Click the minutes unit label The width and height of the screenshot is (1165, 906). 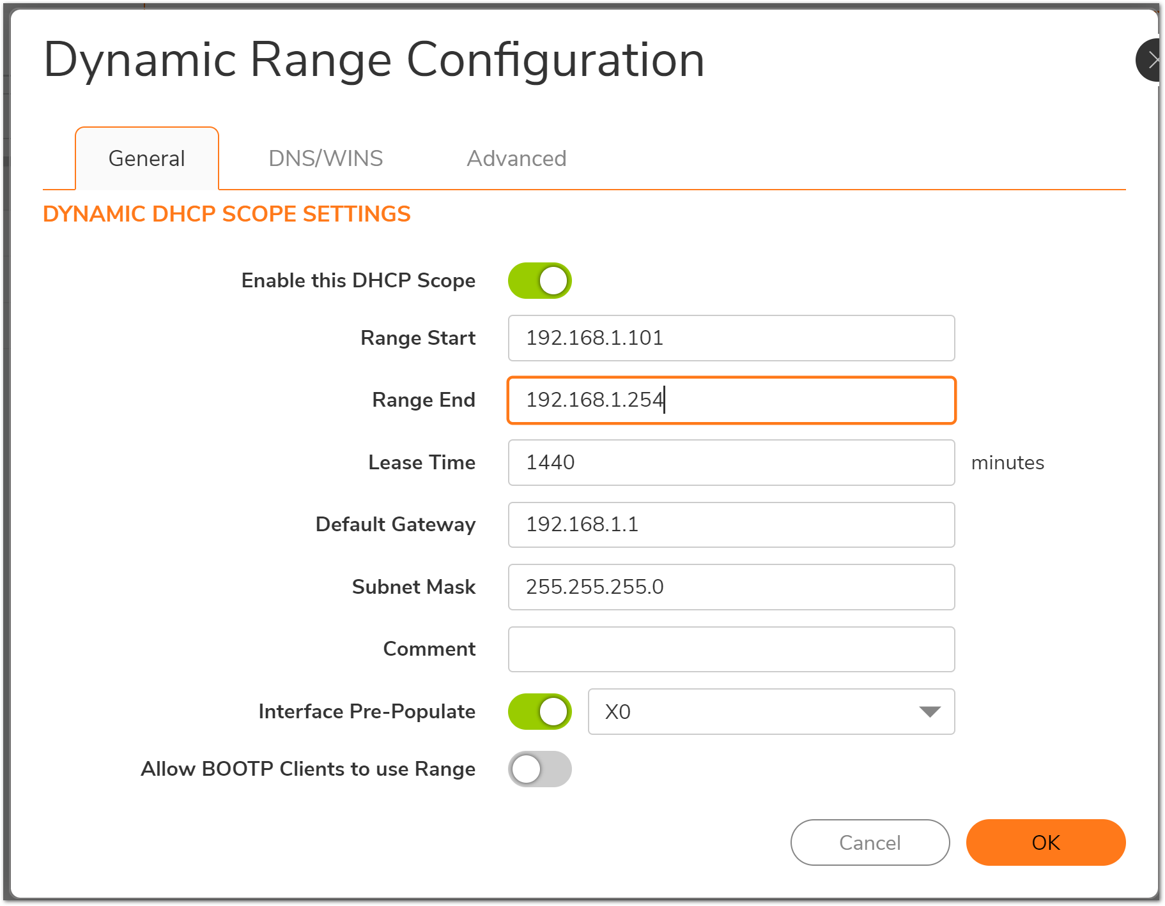tap(1007, 463)
